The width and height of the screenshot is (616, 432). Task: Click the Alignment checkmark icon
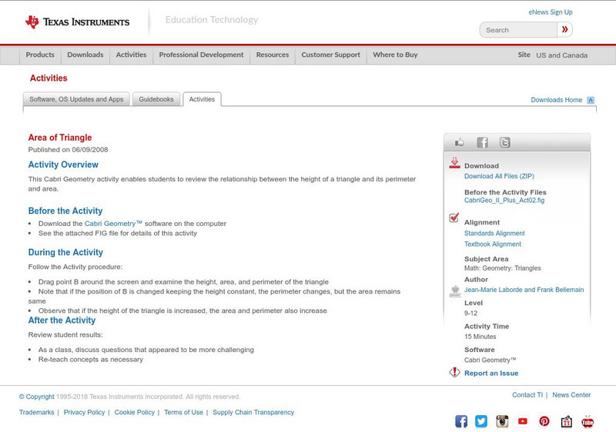(454, 218)
